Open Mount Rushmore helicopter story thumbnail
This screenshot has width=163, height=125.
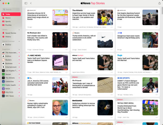coord(105,40)
